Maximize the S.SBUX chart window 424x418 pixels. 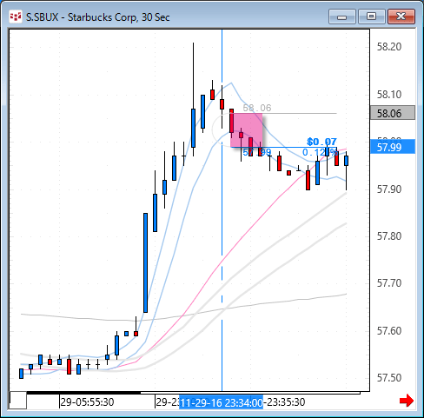click(372, 17)
